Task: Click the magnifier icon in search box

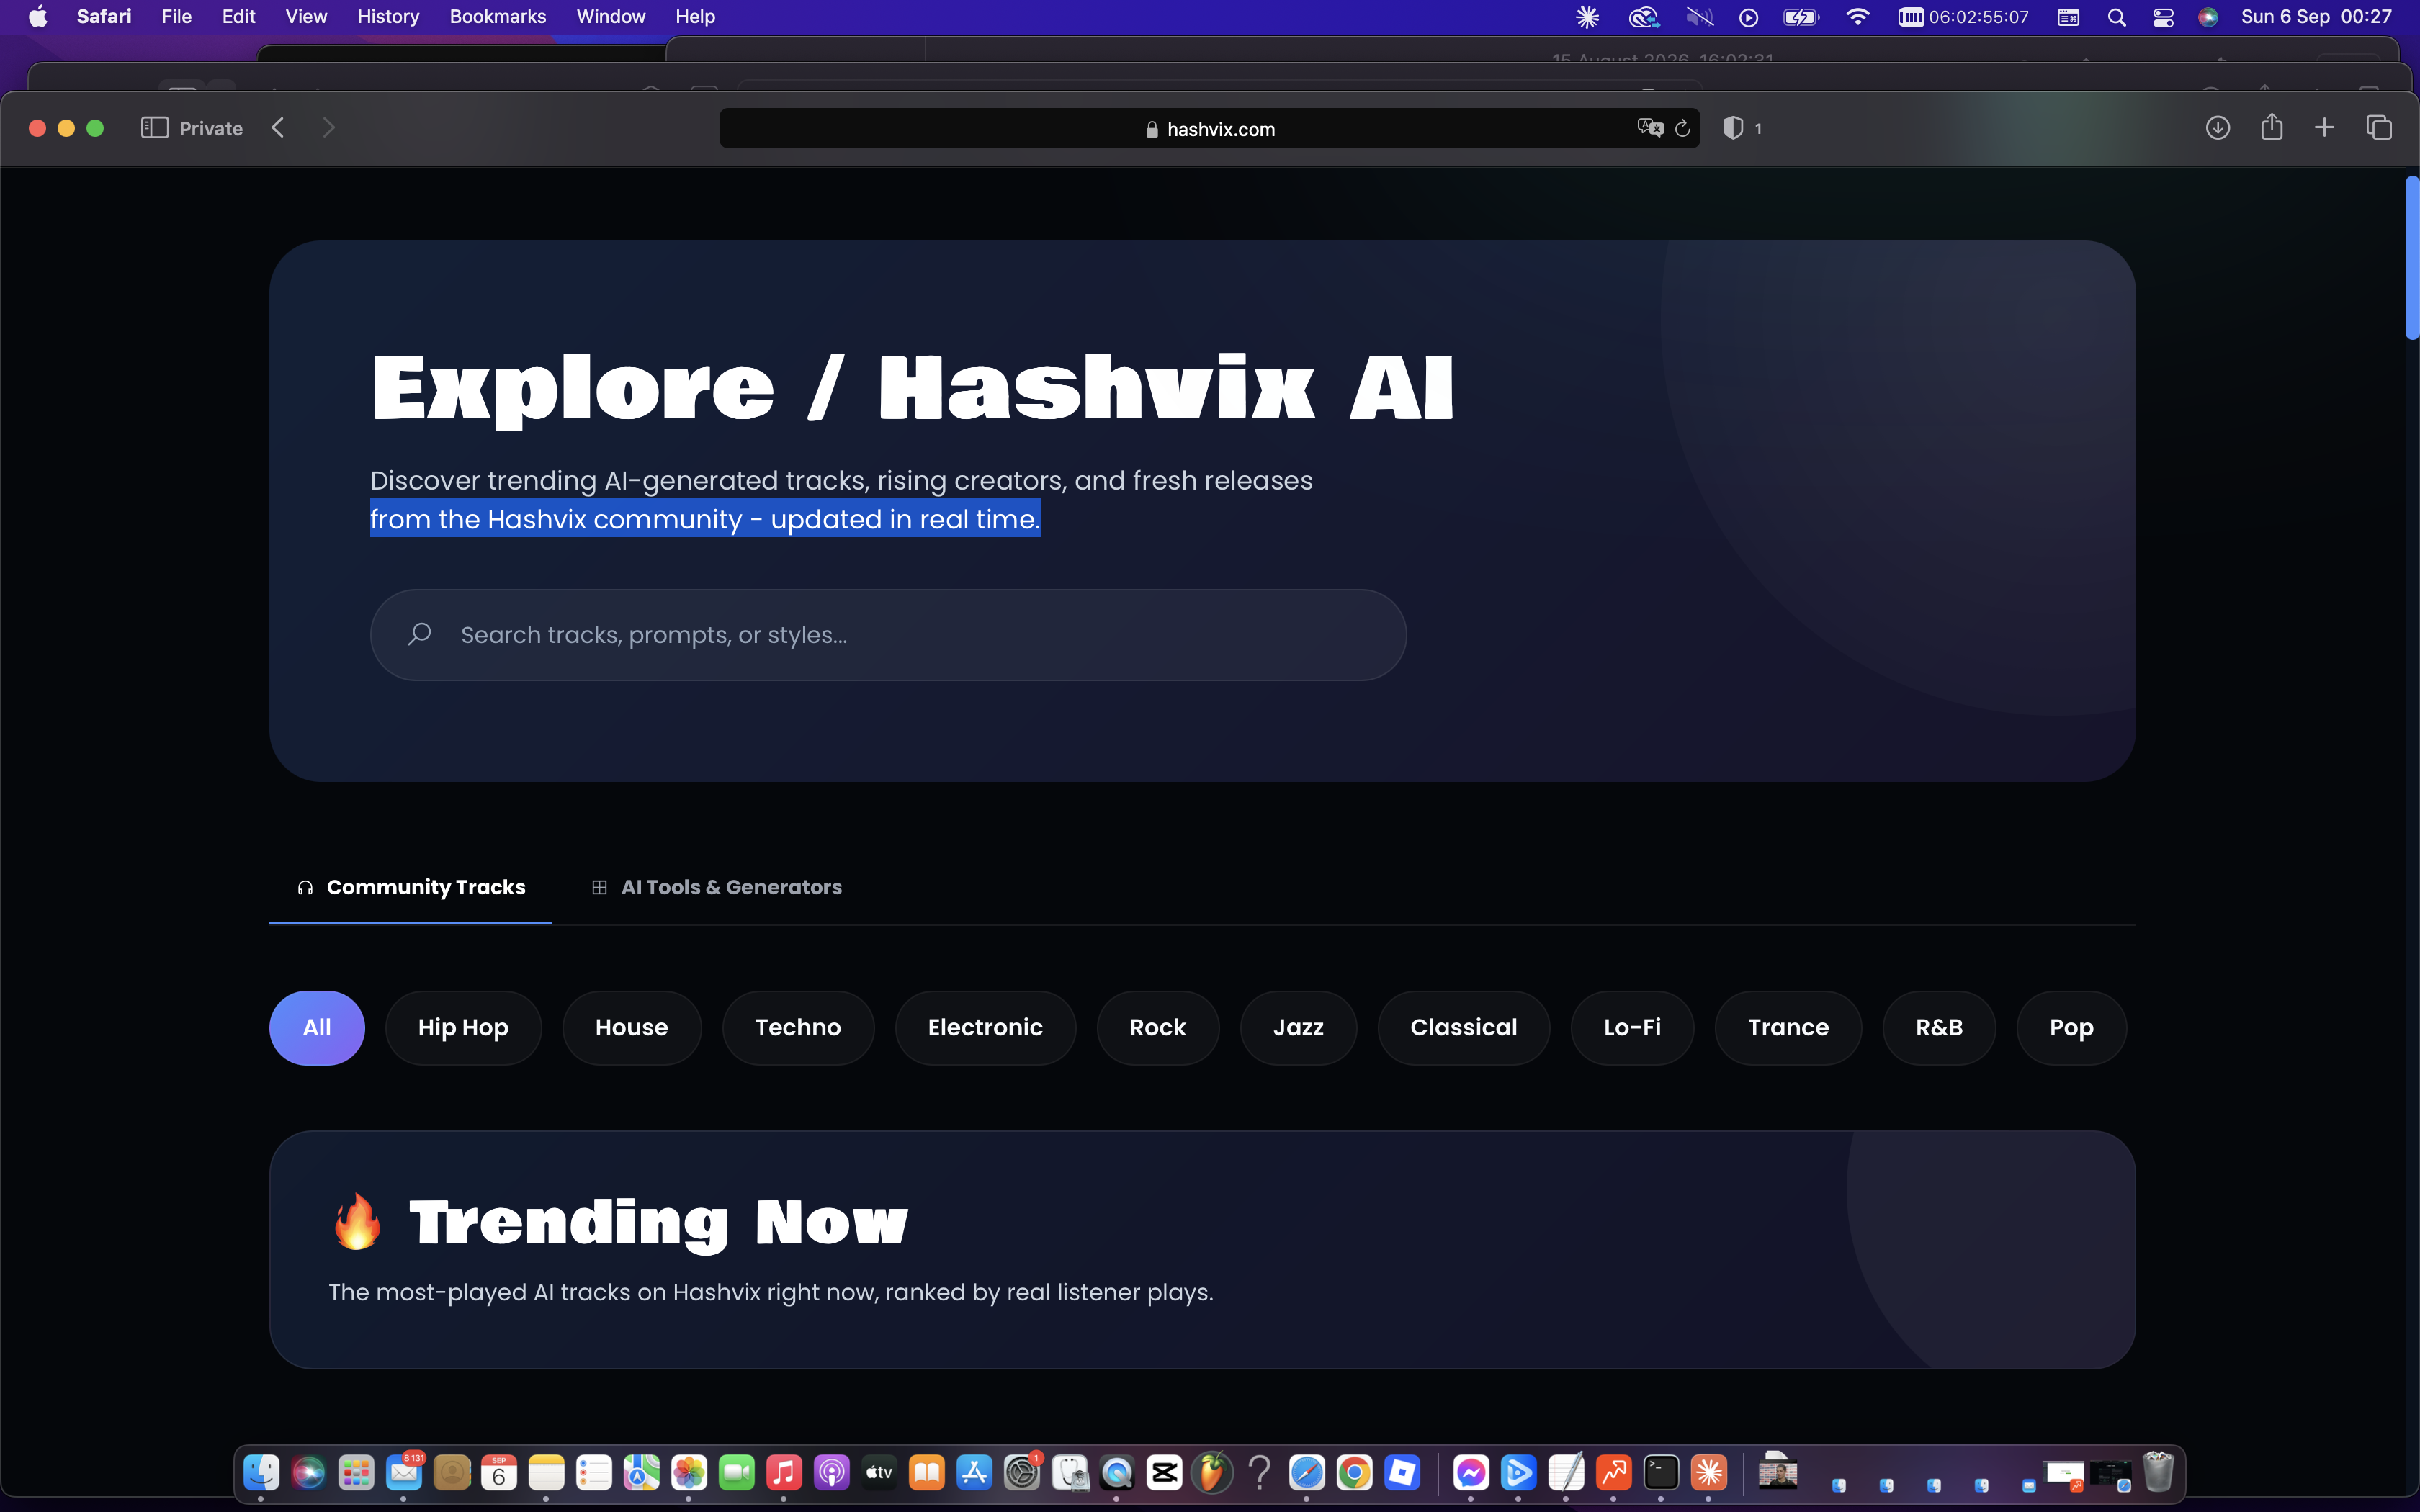Action: 420,634
